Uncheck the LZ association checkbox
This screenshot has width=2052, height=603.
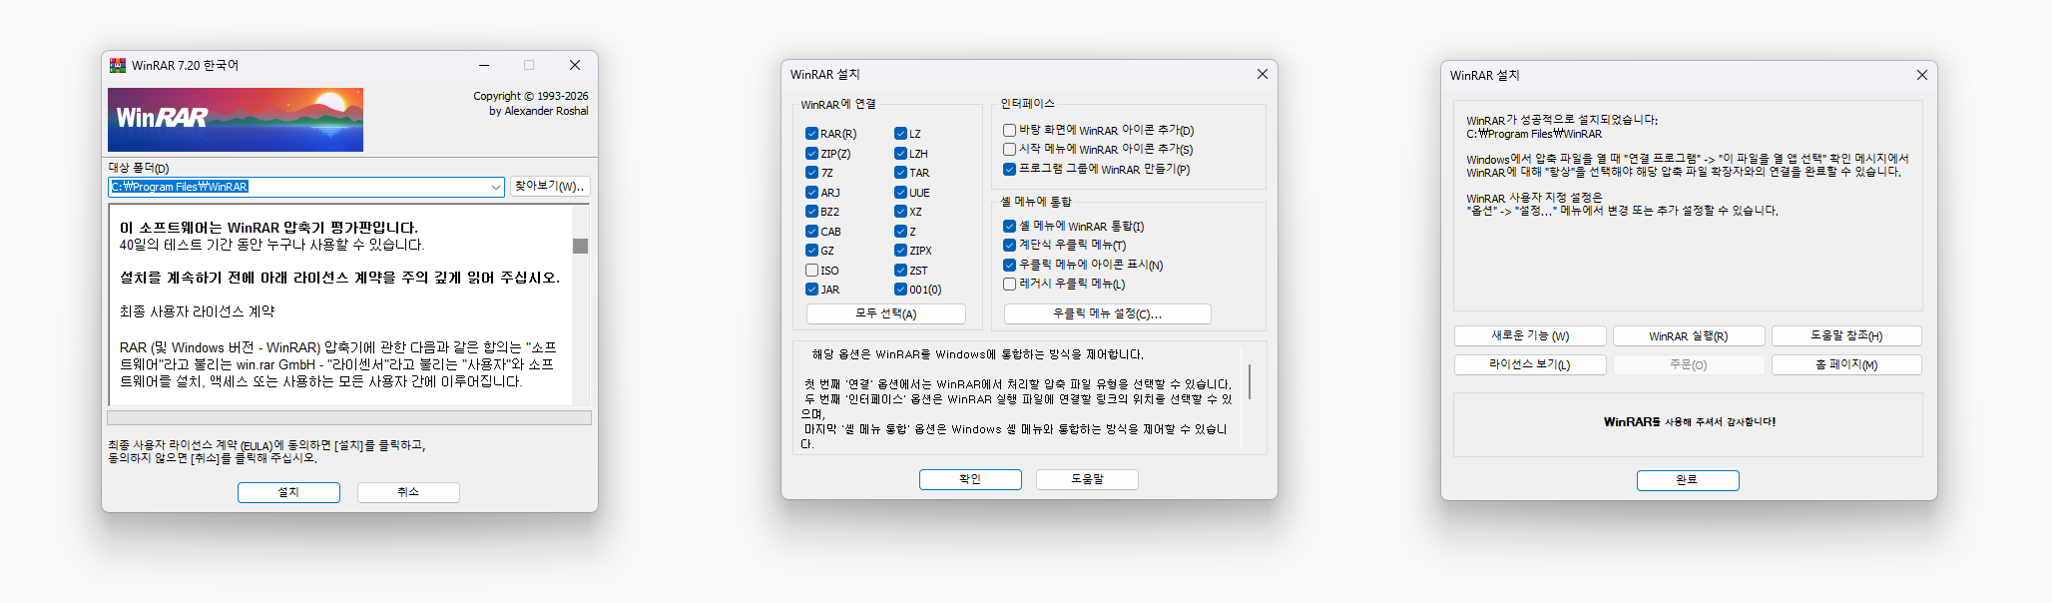[900, 134]
